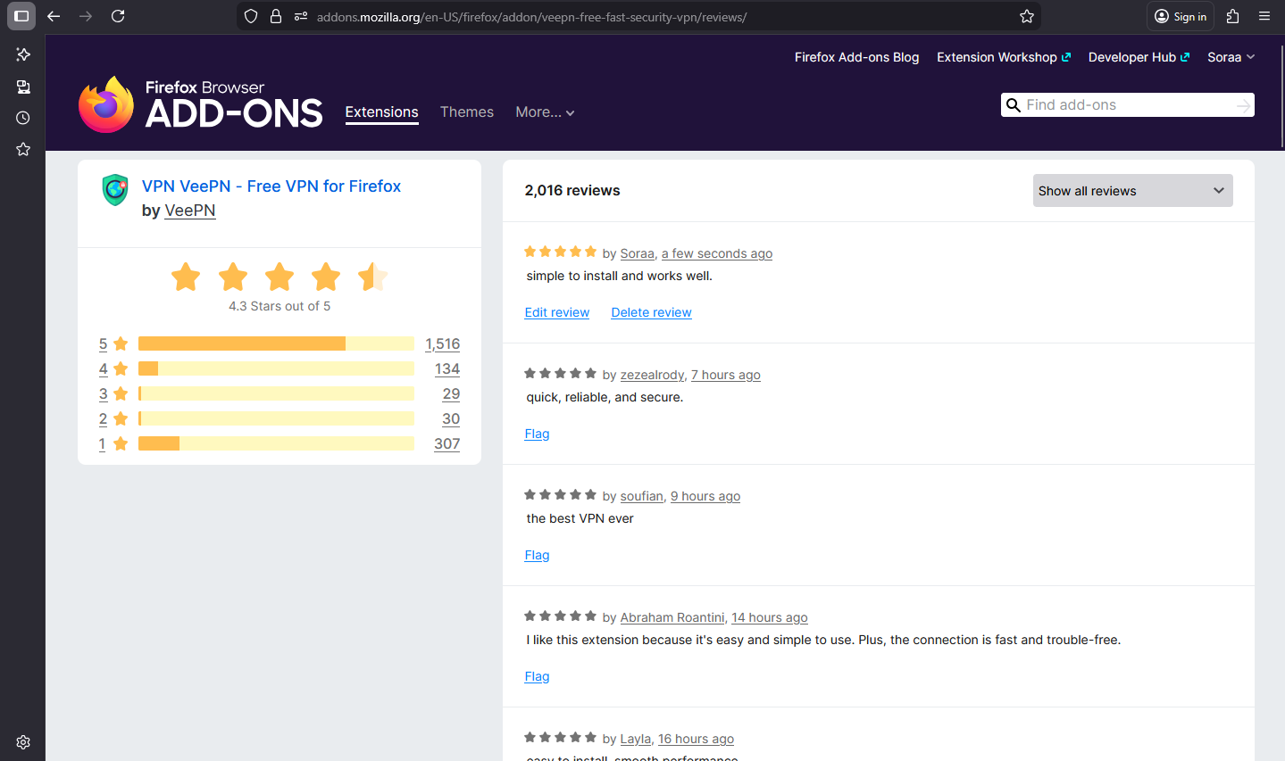1285x761 pixels.
Task: Expand the Soraa user menu
Action: point(1231,57)
